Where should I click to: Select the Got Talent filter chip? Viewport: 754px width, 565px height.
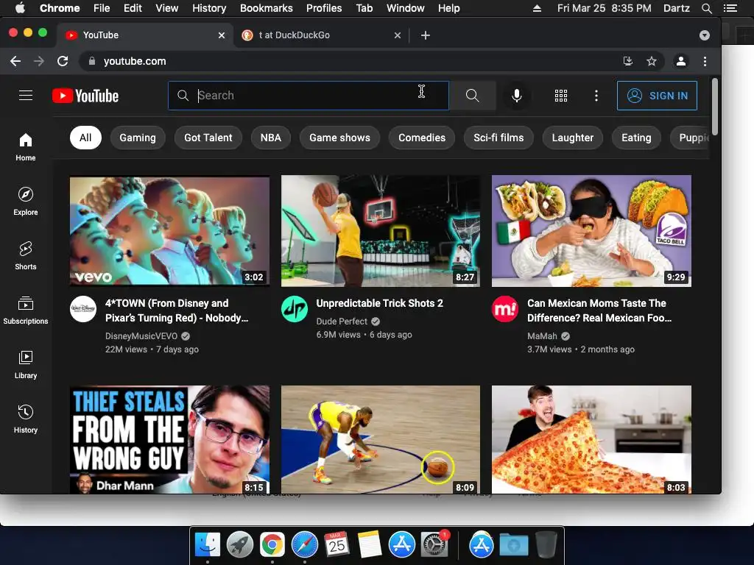[208, 138]
